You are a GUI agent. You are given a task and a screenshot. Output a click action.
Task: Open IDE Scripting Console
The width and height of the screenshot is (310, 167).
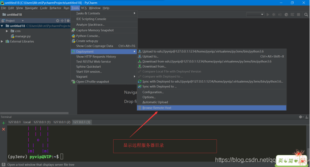point(91,19)
